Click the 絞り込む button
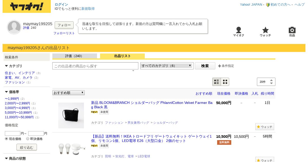This screenshot has width=308, height=162. tap(27, 147)
